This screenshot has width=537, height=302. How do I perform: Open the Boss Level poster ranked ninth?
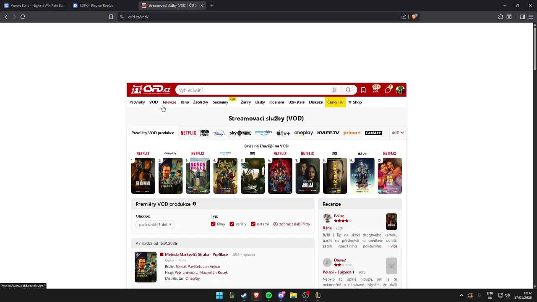coord(362,176)
